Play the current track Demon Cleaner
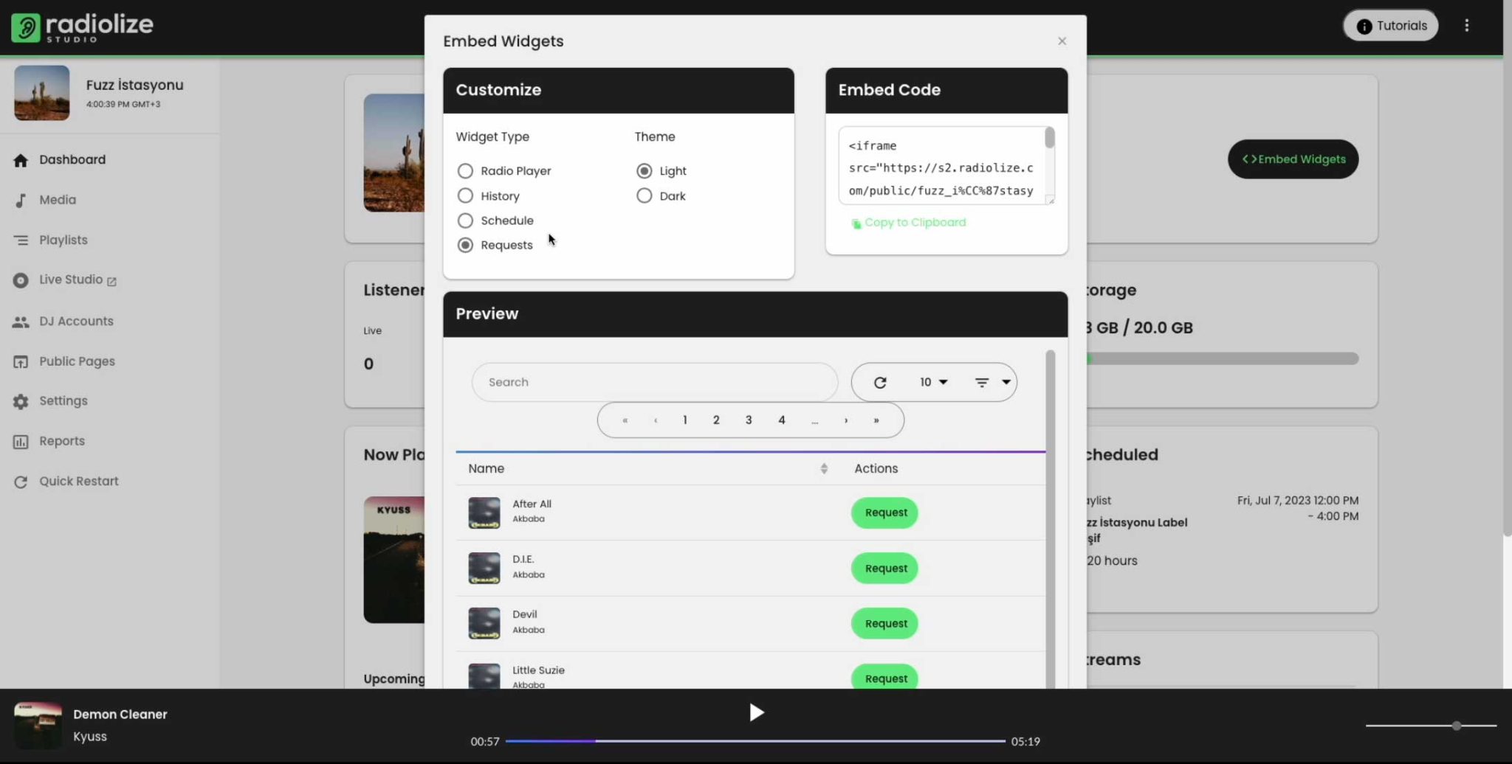This screenshot has width=1512, height=764. click(x=755, y=712)
